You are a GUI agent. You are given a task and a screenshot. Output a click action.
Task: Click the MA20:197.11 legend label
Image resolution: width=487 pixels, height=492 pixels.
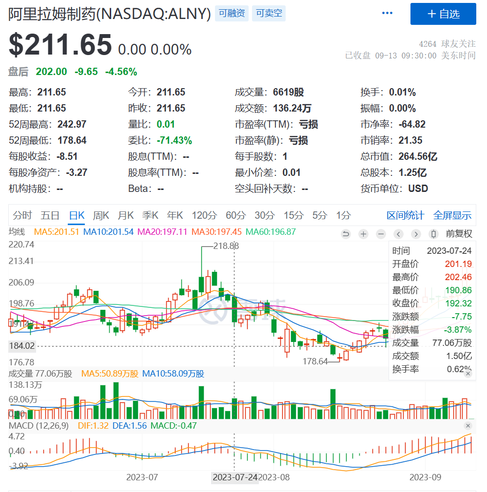point(162,232)
